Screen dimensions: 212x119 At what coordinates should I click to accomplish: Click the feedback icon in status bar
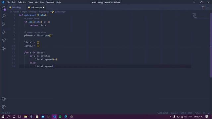coord(204,113)
